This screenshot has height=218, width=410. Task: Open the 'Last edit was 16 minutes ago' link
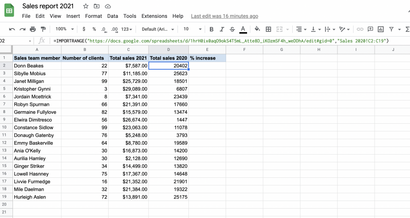coord(224,16)
